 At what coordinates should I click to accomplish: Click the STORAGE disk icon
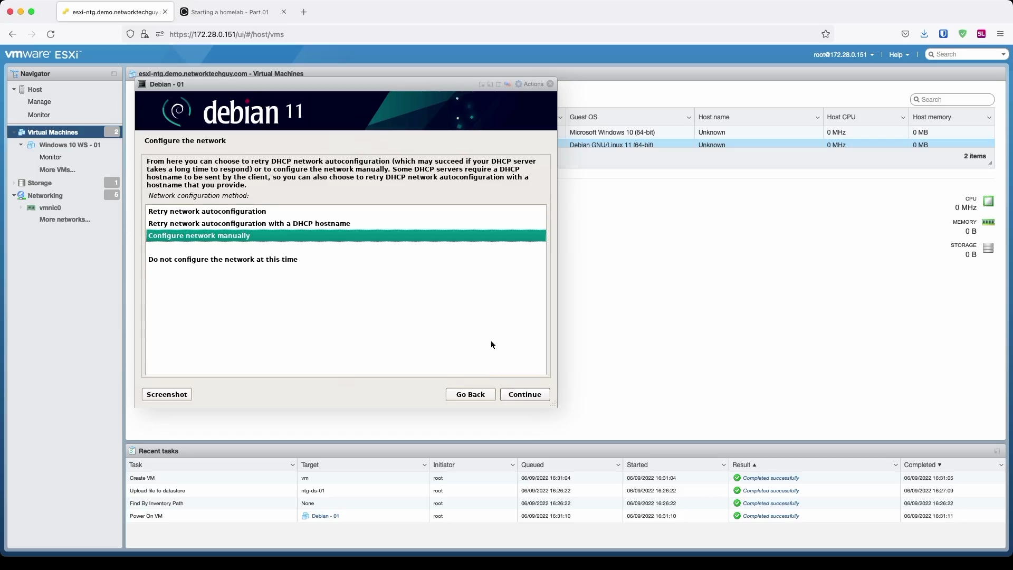988,248
